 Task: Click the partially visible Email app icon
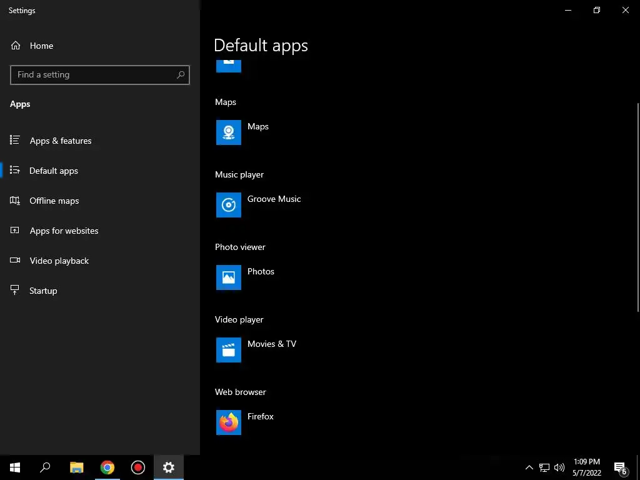click(x=229, y=66)
